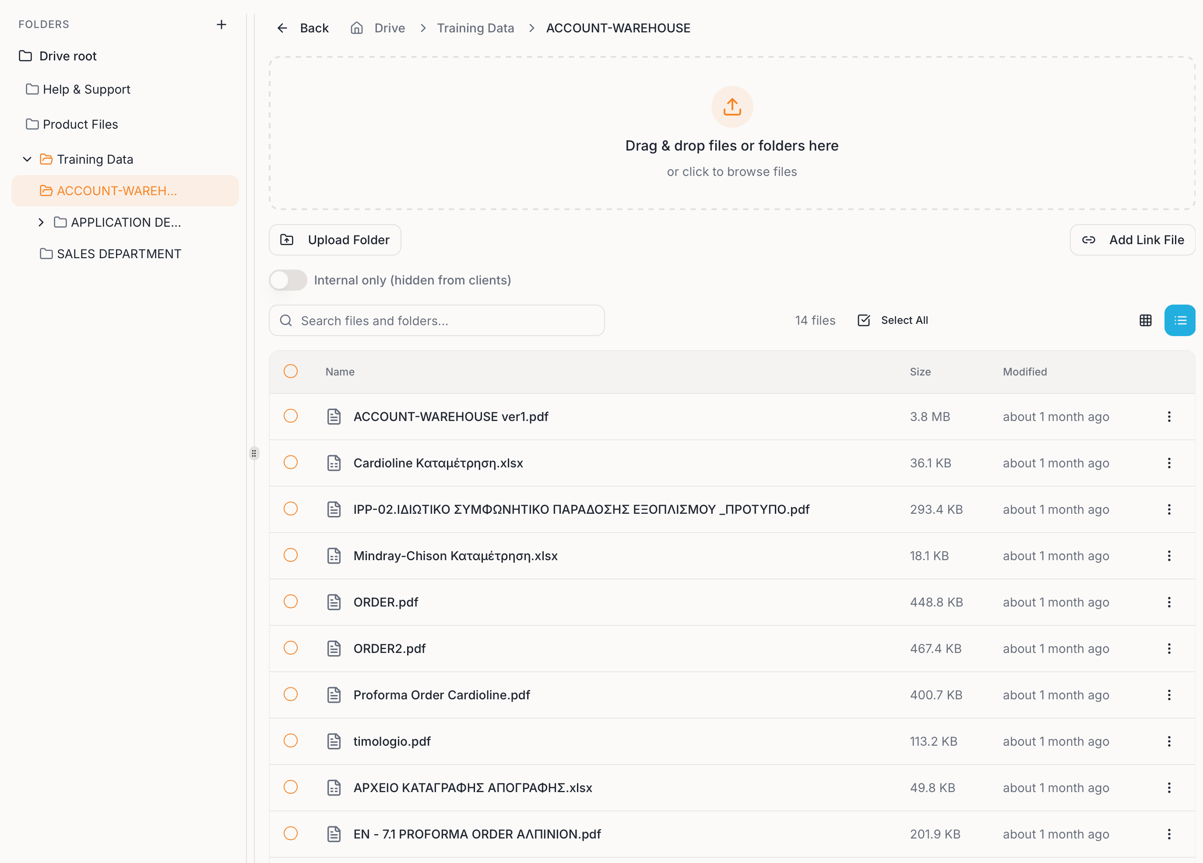Expand the APPLICATION DE... folder
Viewport: 1203px width, 863px height.
42,222
